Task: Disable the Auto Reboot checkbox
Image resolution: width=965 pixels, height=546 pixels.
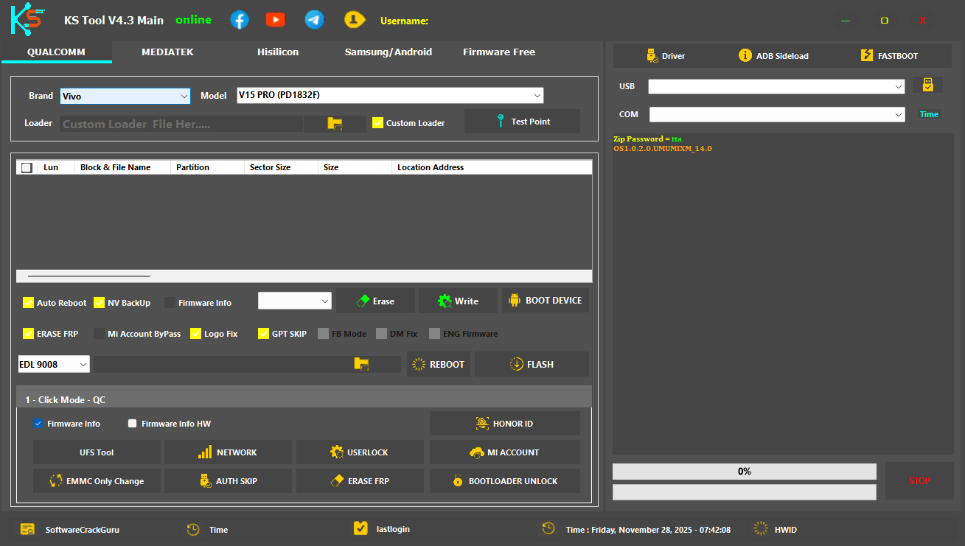Action: point(28,302)
